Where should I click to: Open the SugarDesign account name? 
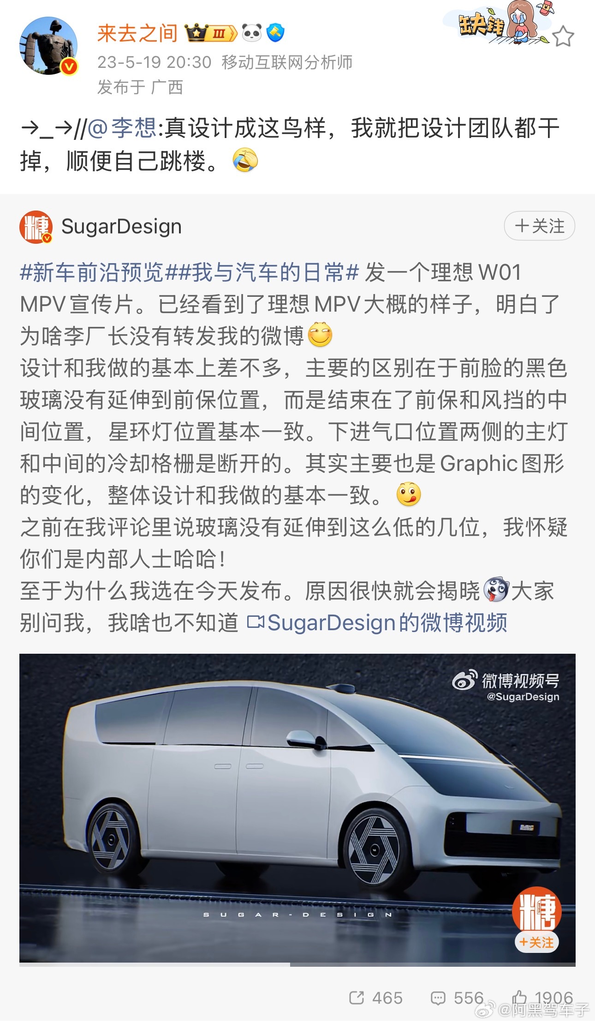pos(121,227)
